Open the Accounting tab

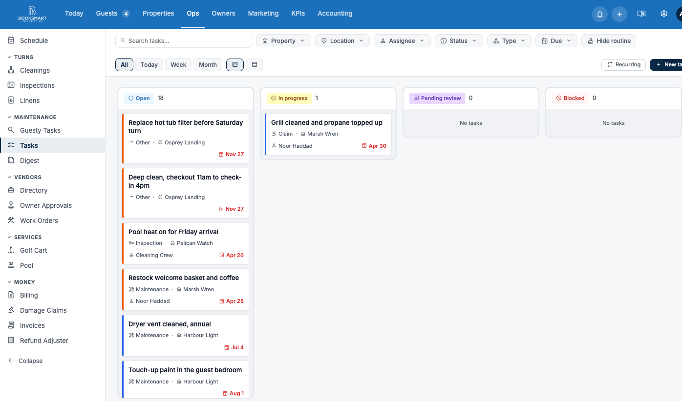click(335, 14)
